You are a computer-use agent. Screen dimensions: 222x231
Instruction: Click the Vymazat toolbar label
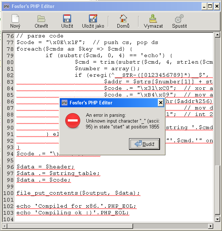[153, 26]
